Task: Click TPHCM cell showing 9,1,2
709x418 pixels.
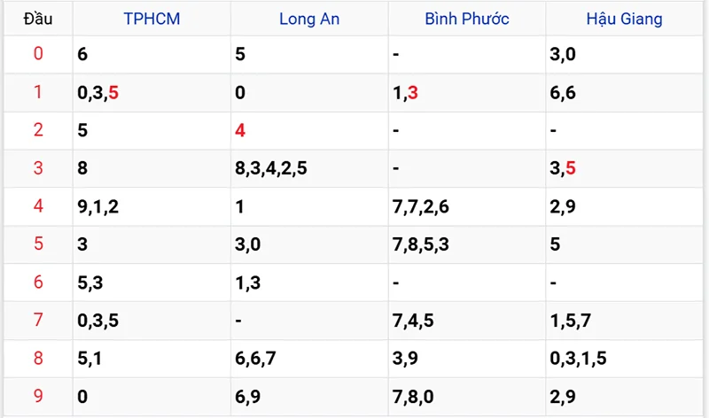Action: pyautogui.click(x=152, y=206)
